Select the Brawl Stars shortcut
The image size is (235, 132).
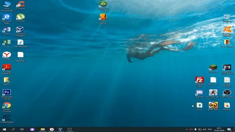(x=213, y=106)
